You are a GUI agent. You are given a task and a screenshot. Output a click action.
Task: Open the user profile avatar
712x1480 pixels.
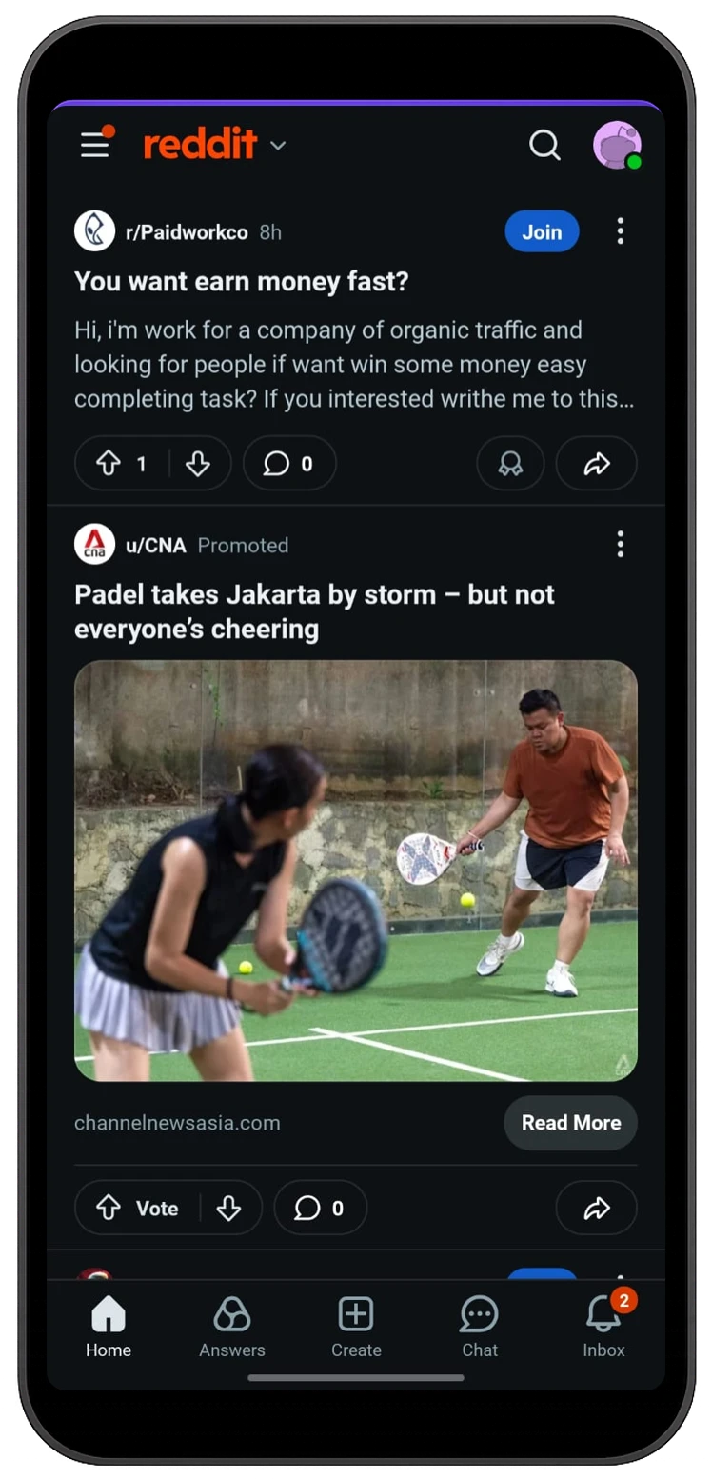tap(616, 145)
